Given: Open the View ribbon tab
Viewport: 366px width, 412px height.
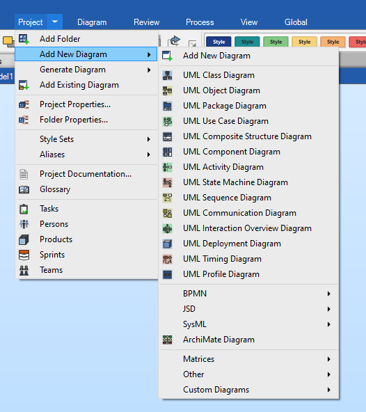Looking at the screenshot, I should click(x=249, y=22).
